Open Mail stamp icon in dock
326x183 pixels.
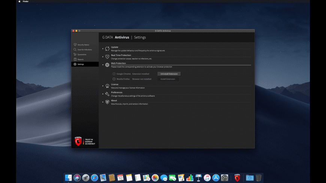click(x=103, y=178)
